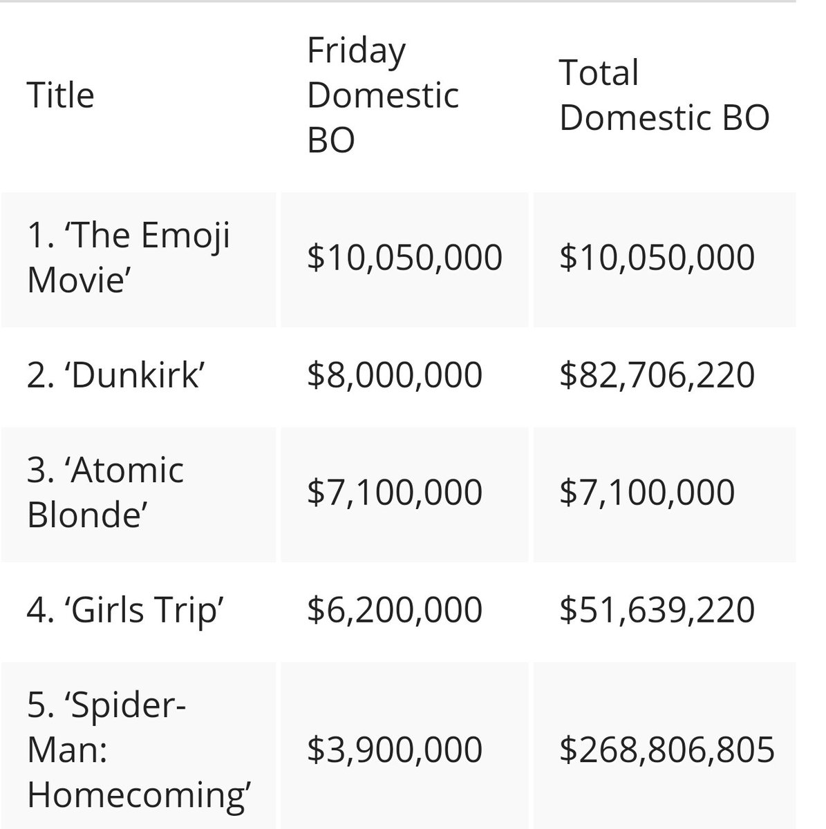Select the Friday Domestic BO header
This screenshot has height=829, width=826.
point(383,95)
